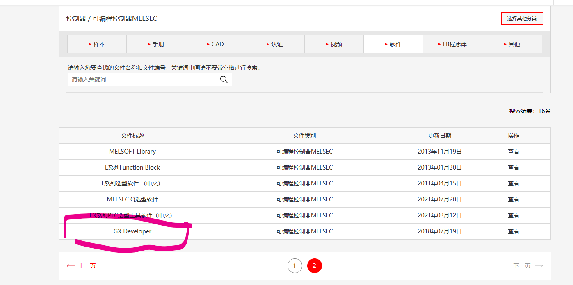Go to previous page via 上一页

point(82,266)
